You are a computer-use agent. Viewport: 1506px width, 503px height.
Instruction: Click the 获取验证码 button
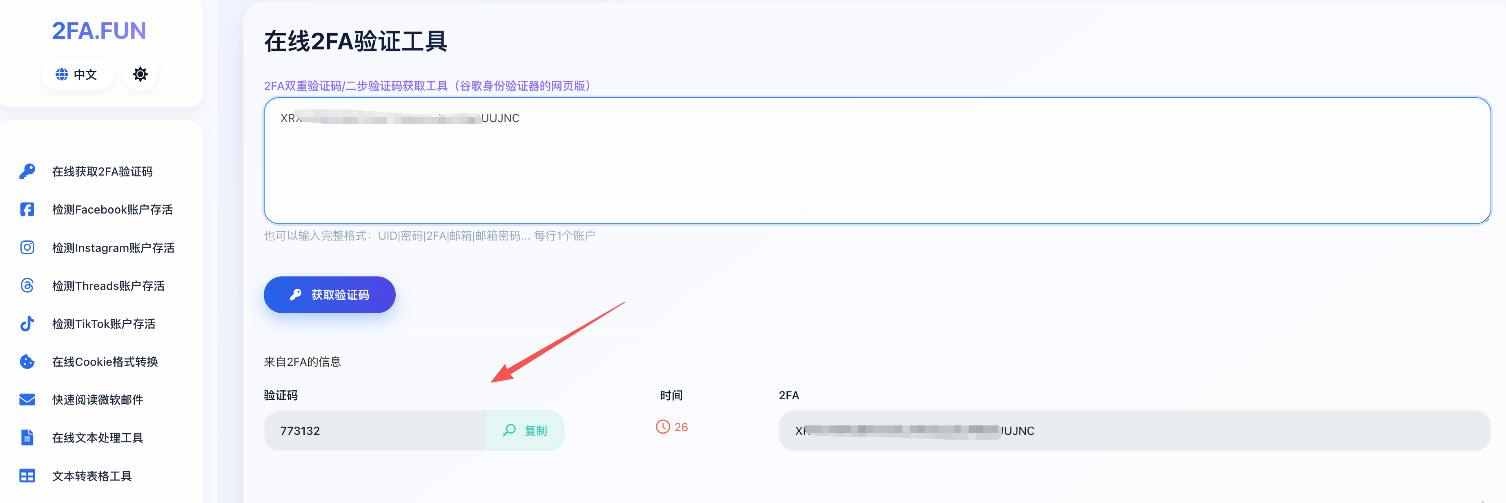pyautogui.click(x=330, y=294)
